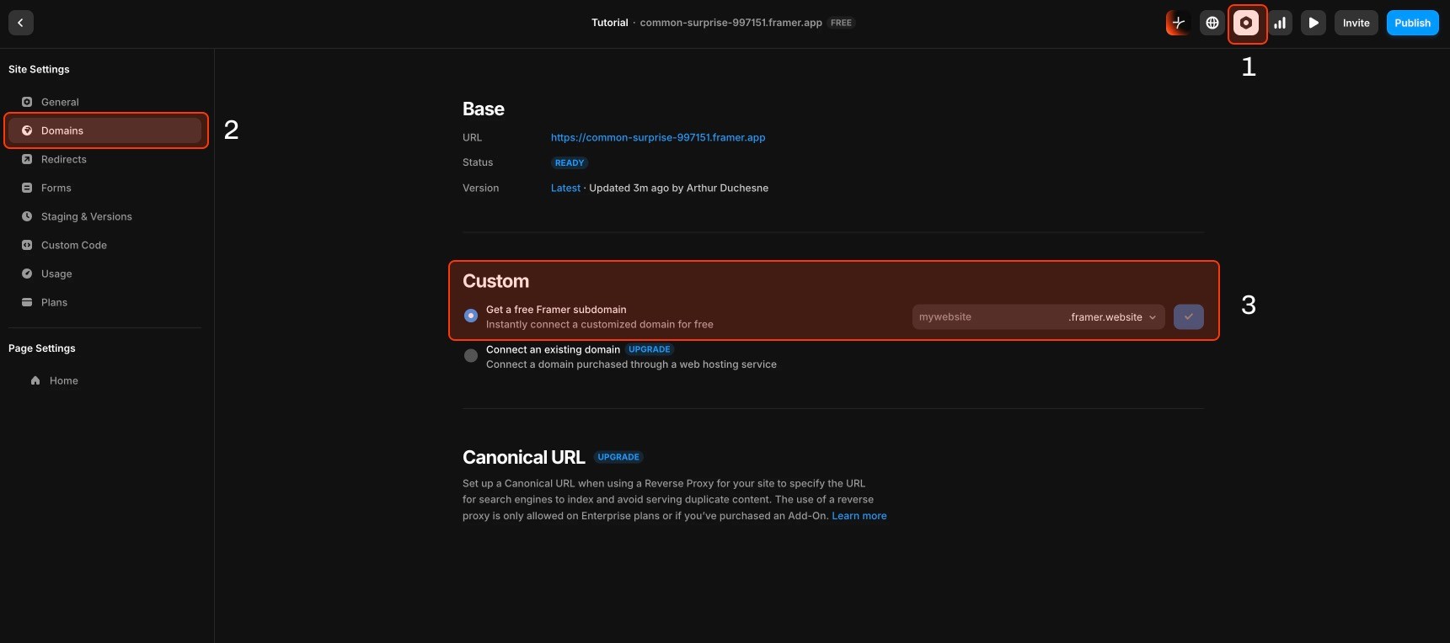Click UPGRADE badge next to Canonical URL
The width and height of the screenshot is (1450, 643).
tap(619, 457)
